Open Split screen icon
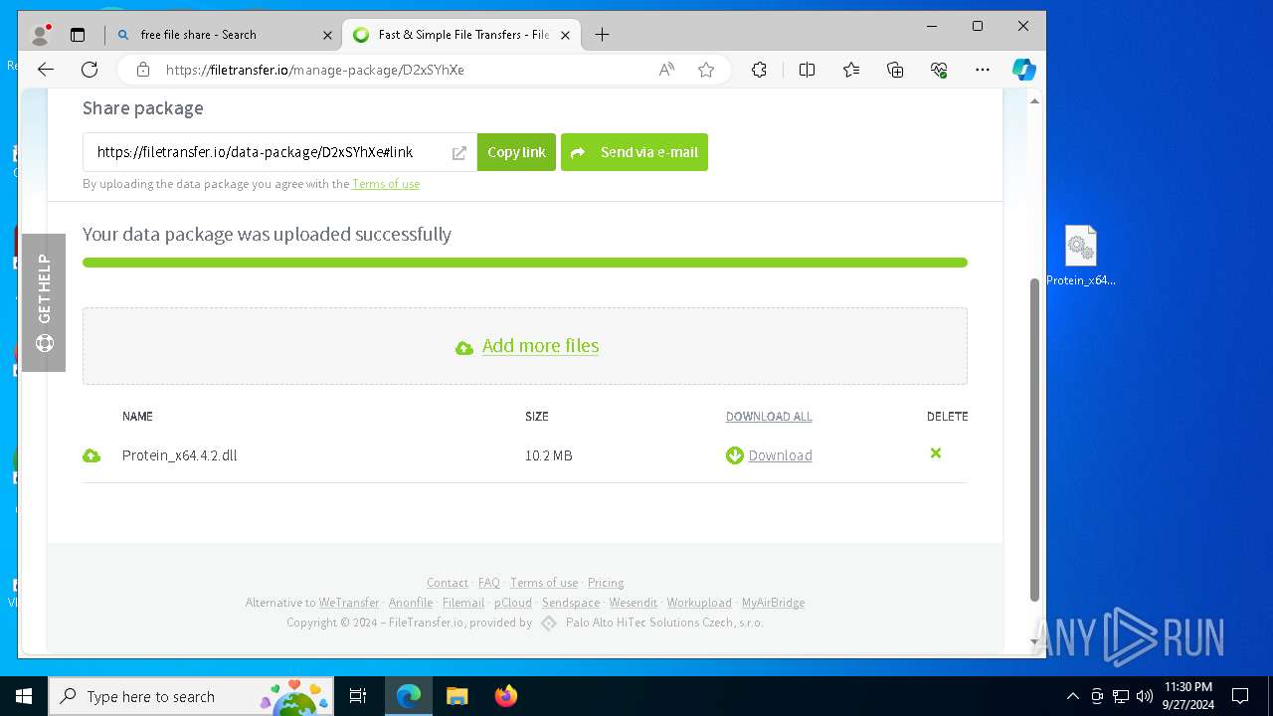The width and height of the screenshot is (1273, 716). pyautogui.click(x=807, y=70)
